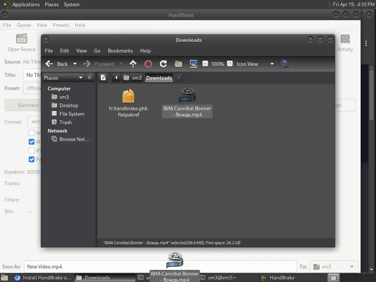Open Home folder from toolbar icon
Screen dimensions: 376x282
[178, 64]
